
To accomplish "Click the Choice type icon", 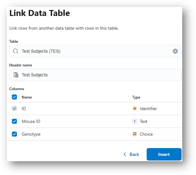I will tap(135, 134).
